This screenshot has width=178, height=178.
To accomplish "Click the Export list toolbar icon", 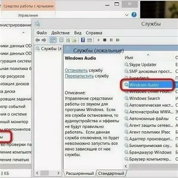I will 74,40.
